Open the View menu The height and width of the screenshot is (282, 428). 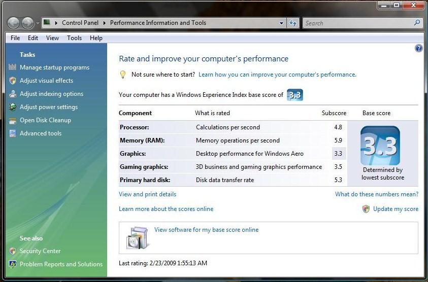52,38
